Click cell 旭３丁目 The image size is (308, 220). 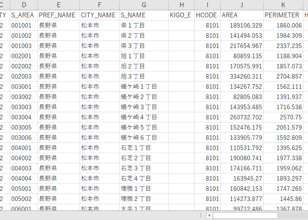click(144, 76)
